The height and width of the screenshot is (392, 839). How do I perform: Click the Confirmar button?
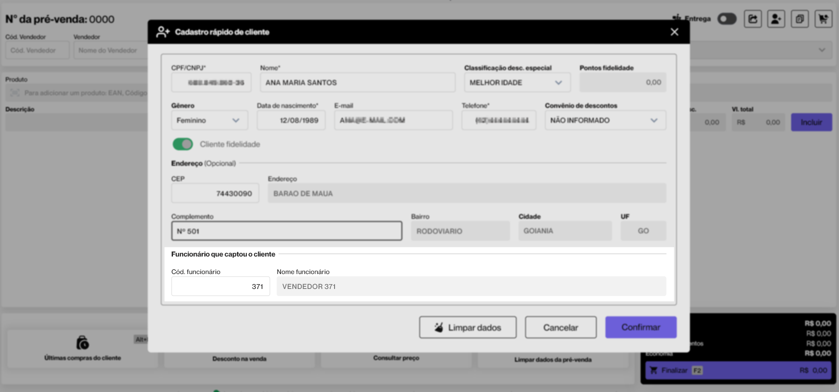pyautogui.click(x=641, y=328)
